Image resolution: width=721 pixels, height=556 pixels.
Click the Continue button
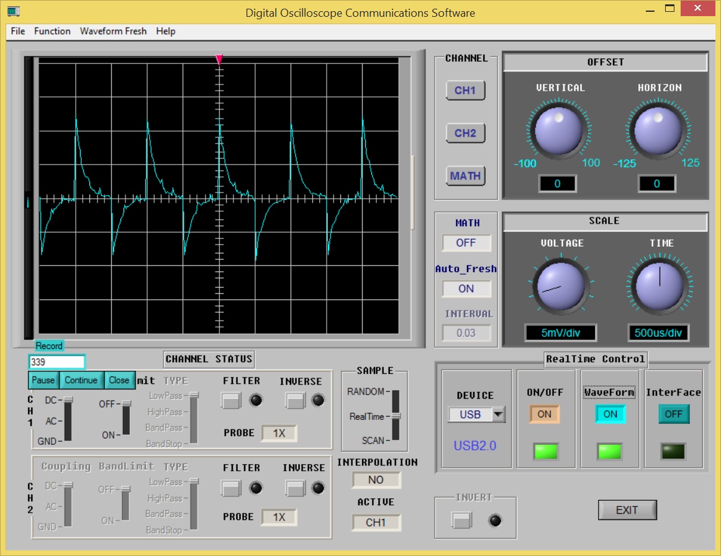pyautogui.click(x=81, y=380)
